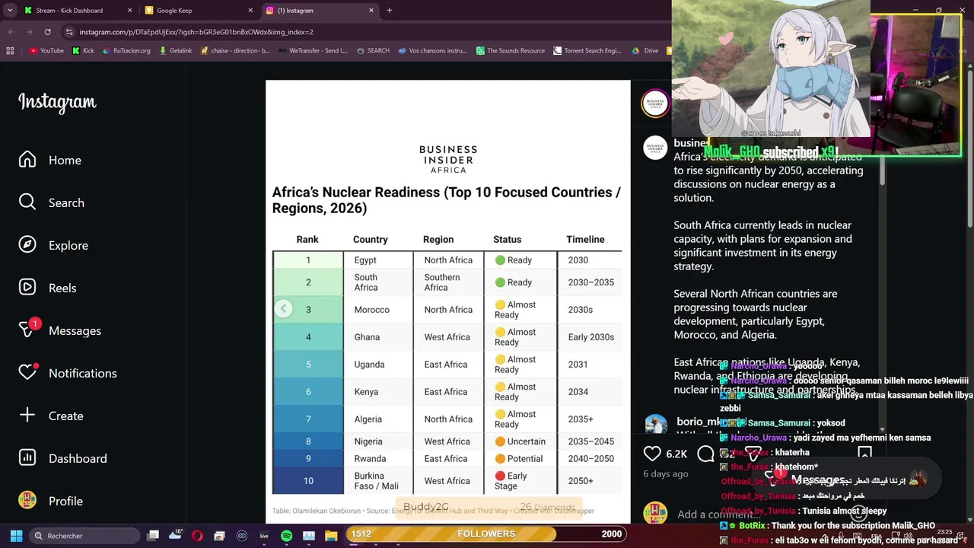Open comments via speech bubble icon
This screenshot has height=548, width=974.
705,454
